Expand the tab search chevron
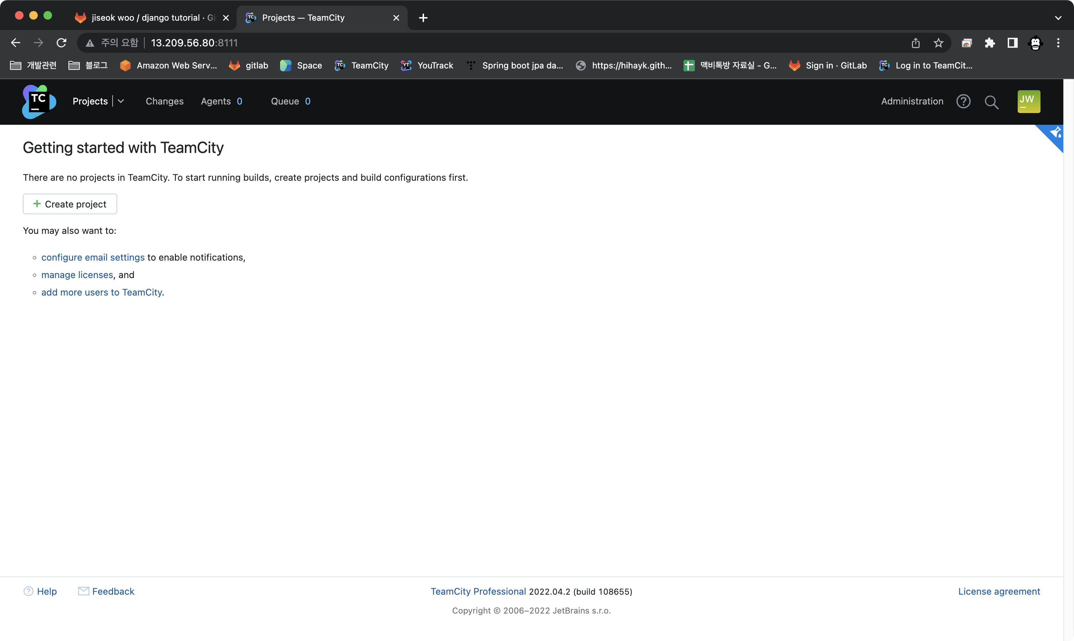Image resolution: width=1074 pixels, height=641 pixels. [x=1058, y=18]
